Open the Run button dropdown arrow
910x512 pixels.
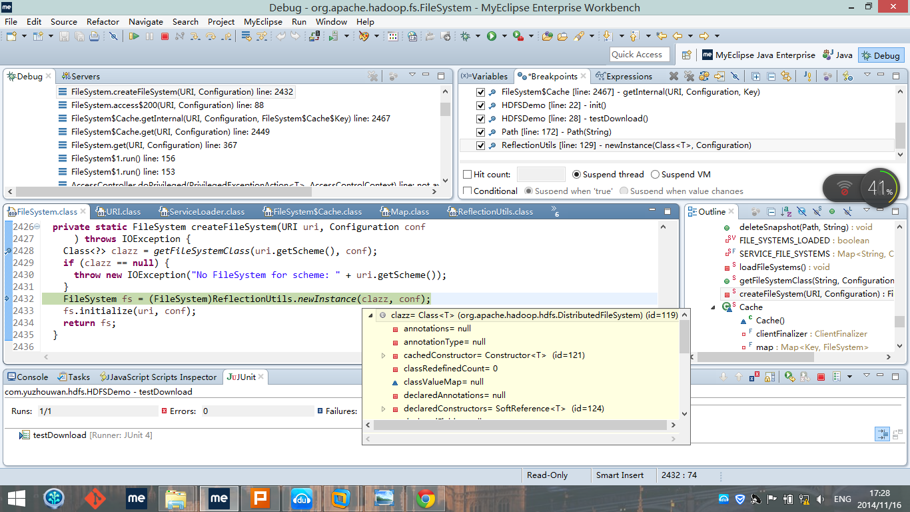tap(504, 36)
